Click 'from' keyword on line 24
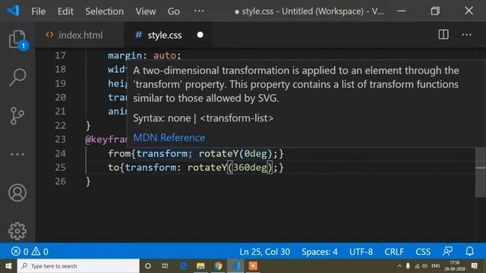The image size is (486, 273). coord(119,153)
